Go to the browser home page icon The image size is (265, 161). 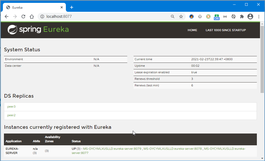point(32,16)
